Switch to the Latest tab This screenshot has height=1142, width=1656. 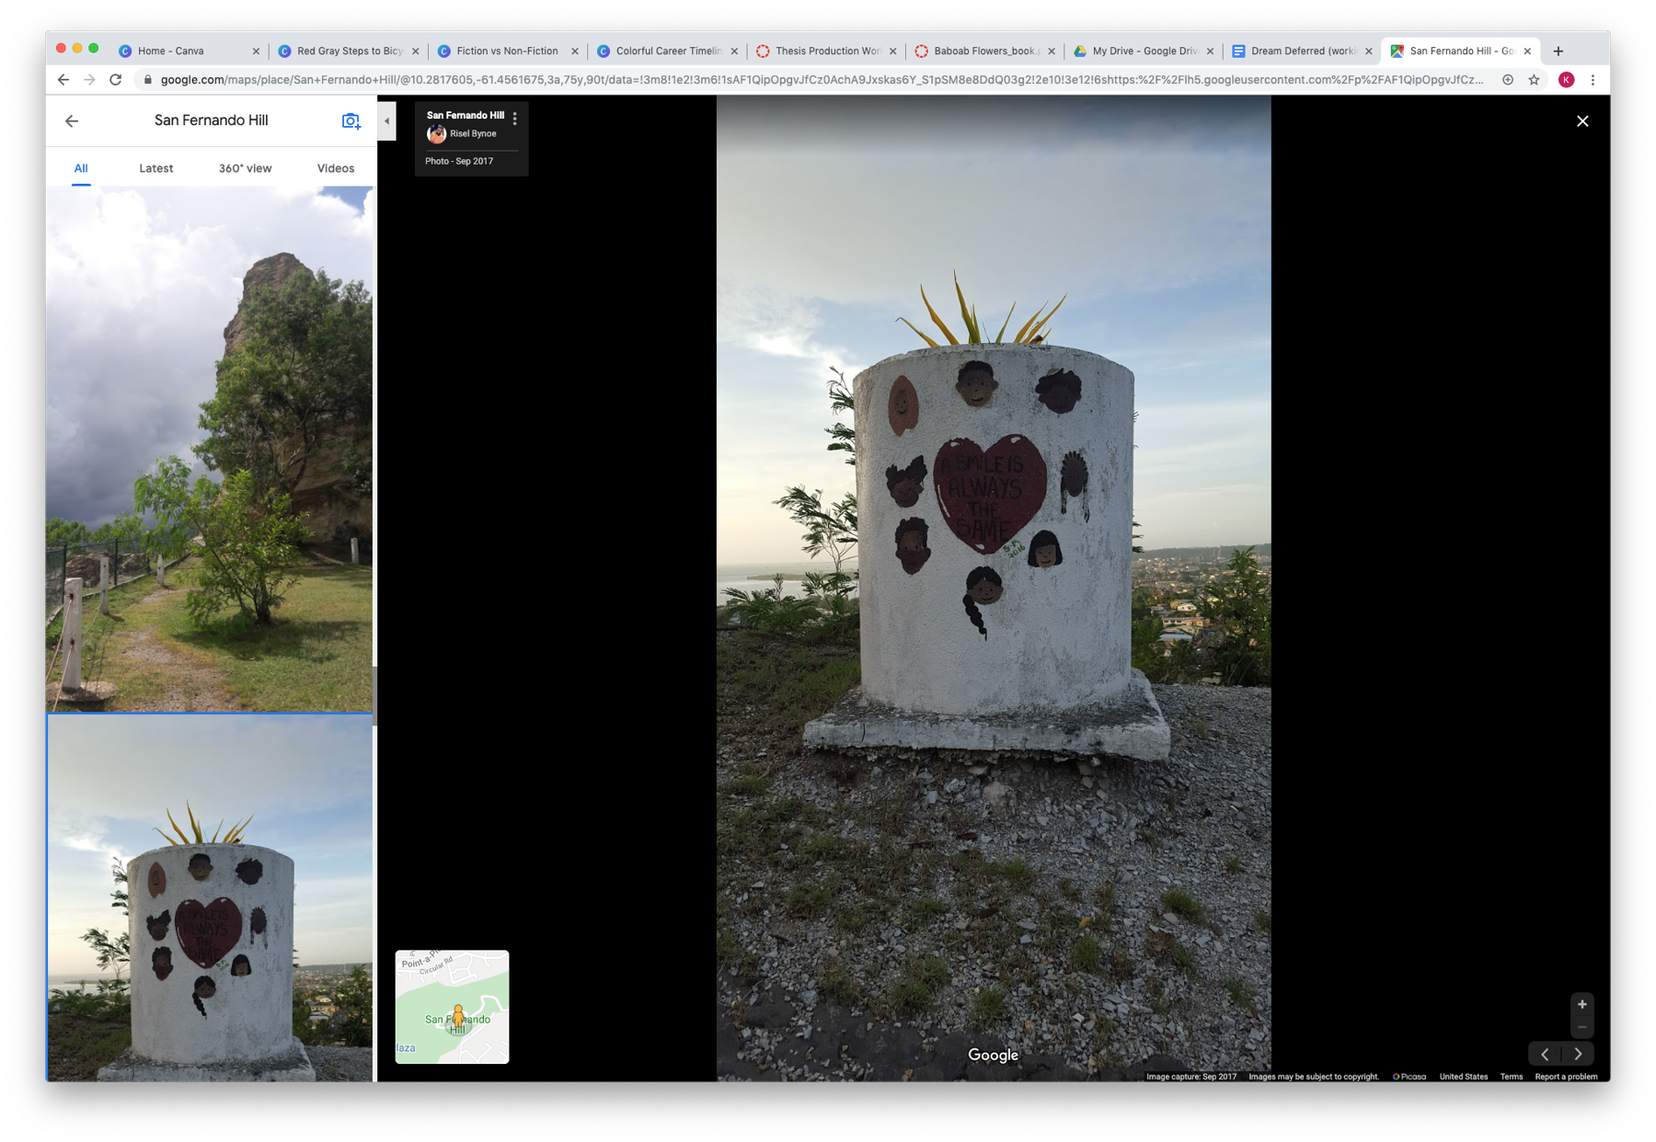[x=155, y=168]
